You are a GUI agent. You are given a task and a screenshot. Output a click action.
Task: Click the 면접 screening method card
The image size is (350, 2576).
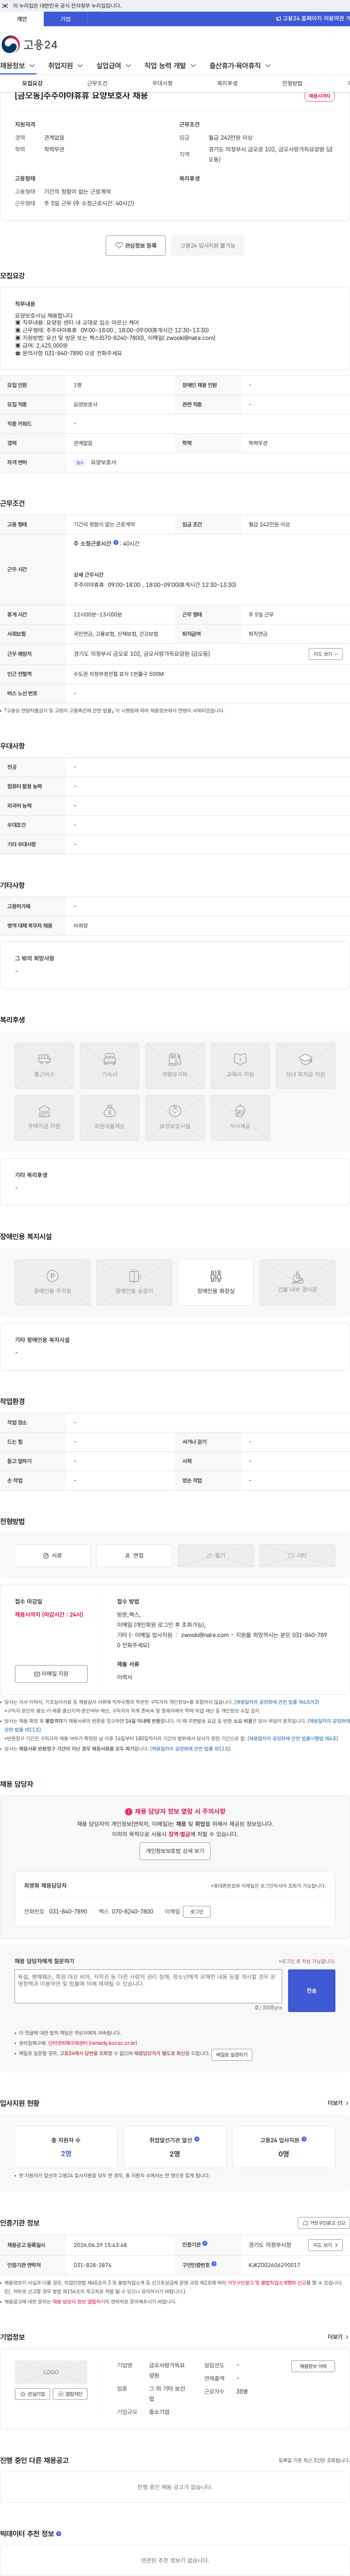pos(134,1555)
